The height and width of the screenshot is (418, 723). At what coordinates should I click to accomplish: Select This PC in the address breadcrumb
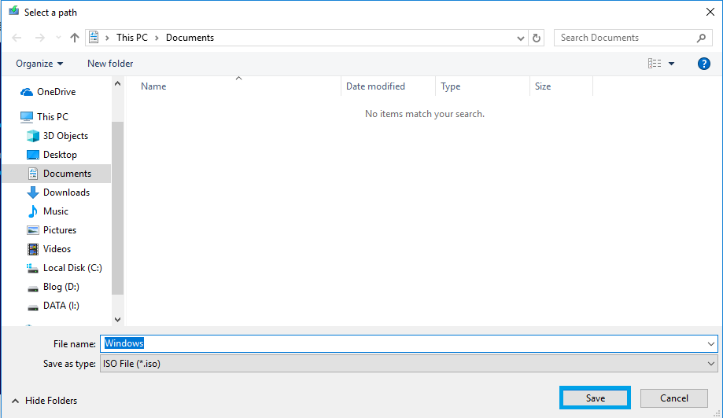[132, 38]
